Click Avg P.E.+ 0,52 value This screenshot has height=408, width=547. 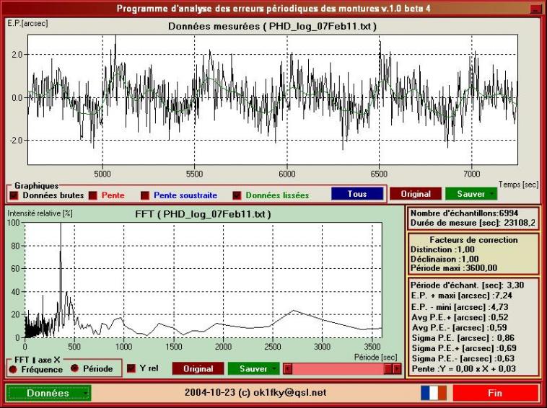click(460, 317)
